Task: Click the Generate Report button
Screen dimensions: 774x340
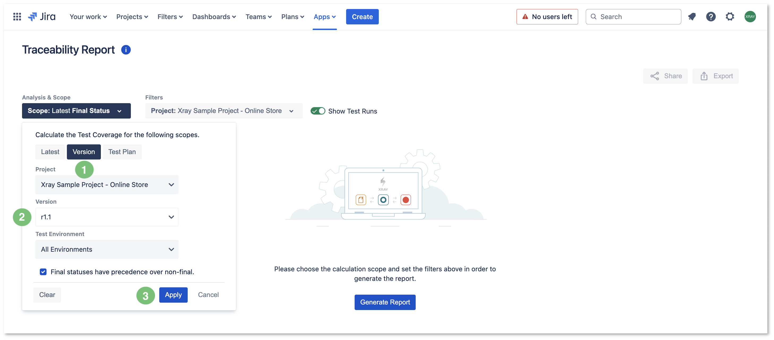Action: click(385, 302)
